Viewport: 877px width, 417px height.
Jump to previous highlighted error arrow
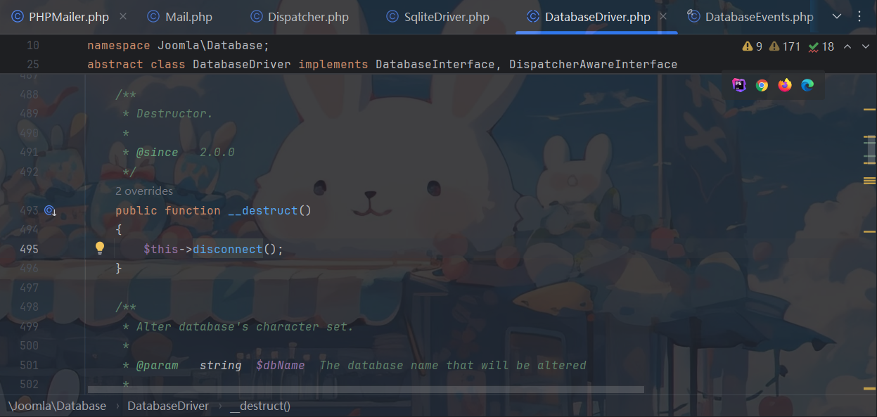click(847, 46)
